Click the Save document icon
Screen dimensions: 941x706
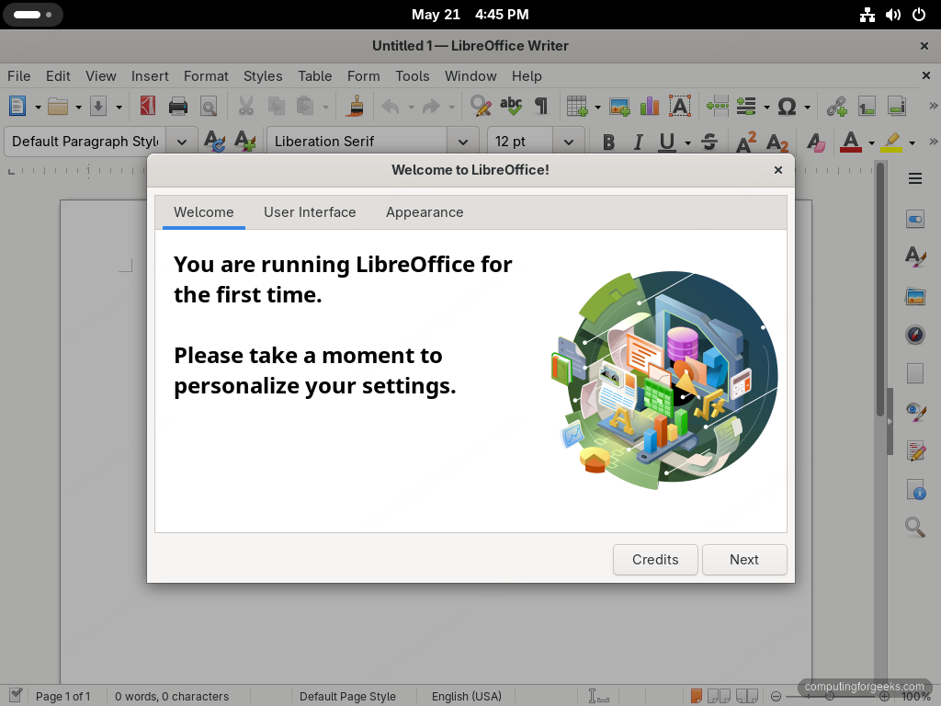[x=98, y=107]
